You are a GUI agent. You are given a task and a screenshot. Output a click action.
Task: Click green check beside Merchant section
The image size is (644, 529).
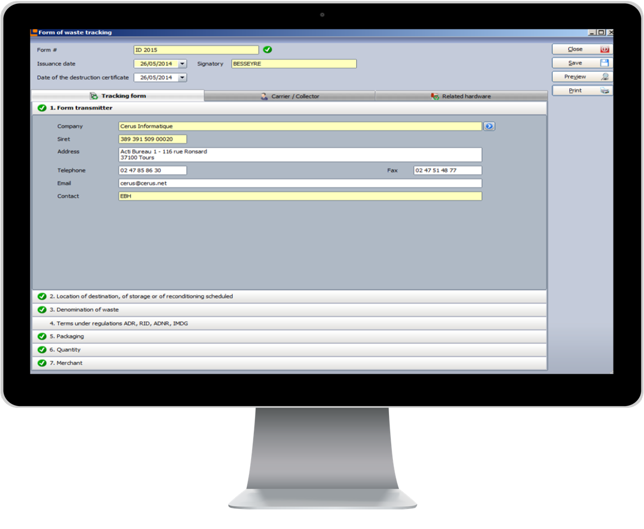point(42,363)
